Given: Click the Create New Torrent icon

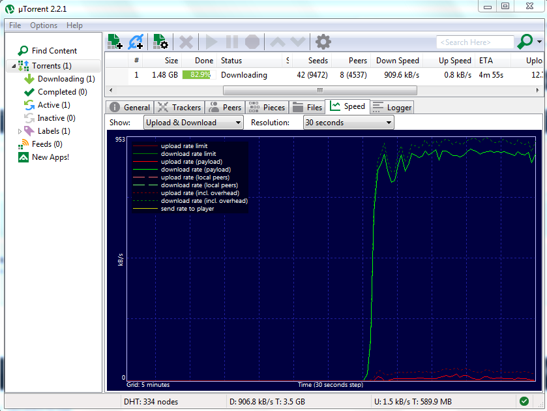Looking at the screenshot, I should [x=160, y=42].
